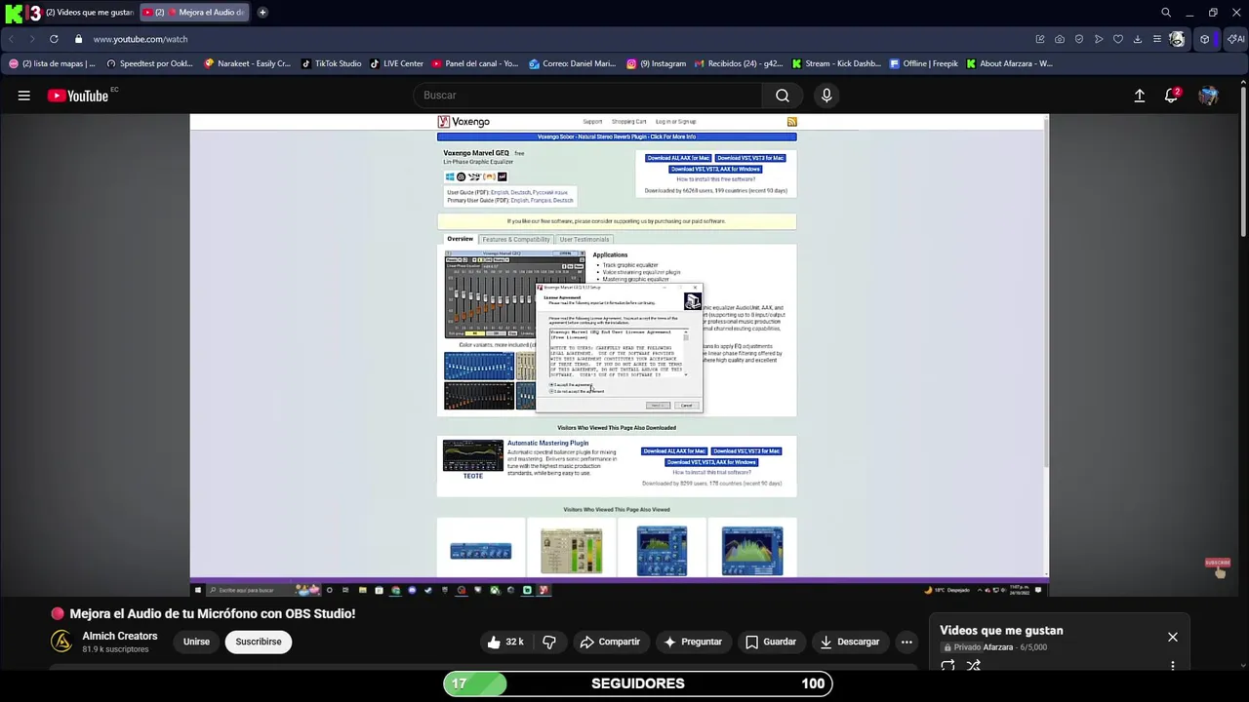This screenshot has height=702, width=1249.
Task: Open Speedtest por Ookla bookmark
Action: (x=149, y=63)
